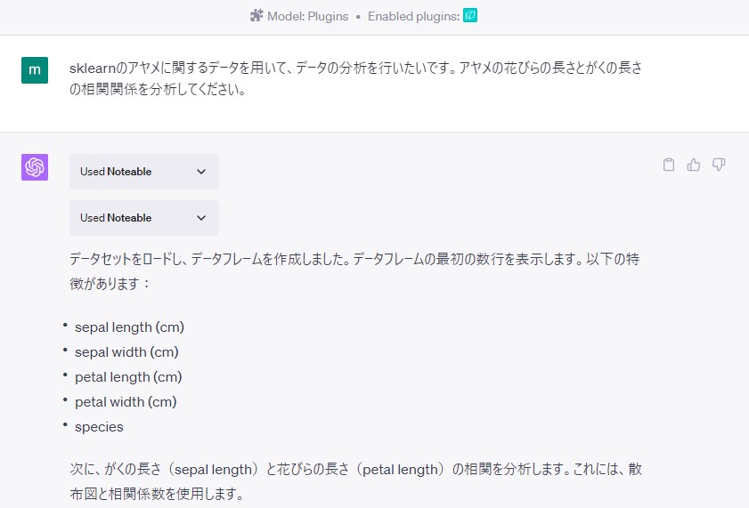Open the second Used Noteable box
Viewport: 749px width, 508px height.
(x=144, y=218)
